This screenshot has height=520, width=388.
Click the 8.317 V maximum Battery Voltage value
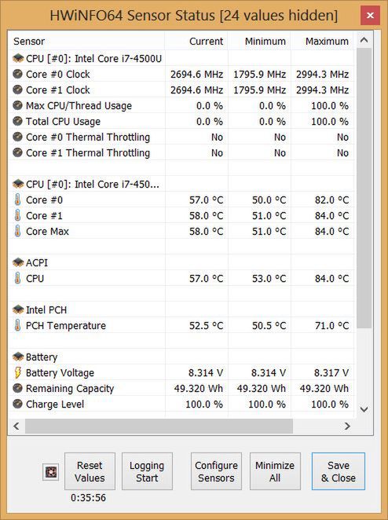331,373
